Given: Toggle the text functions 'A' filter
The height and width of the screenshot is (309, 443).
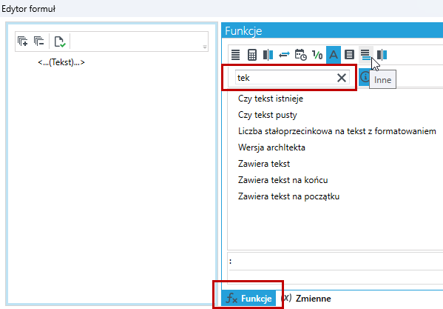Looking at the screenshot, I should pos(334,55).
